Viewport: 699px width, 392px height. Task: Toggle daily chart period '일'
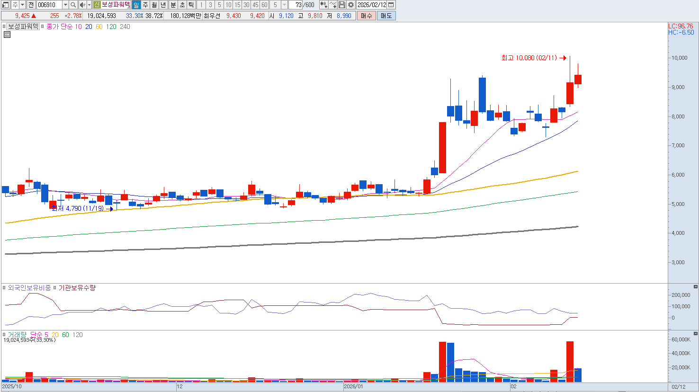(x=136, y=5)
